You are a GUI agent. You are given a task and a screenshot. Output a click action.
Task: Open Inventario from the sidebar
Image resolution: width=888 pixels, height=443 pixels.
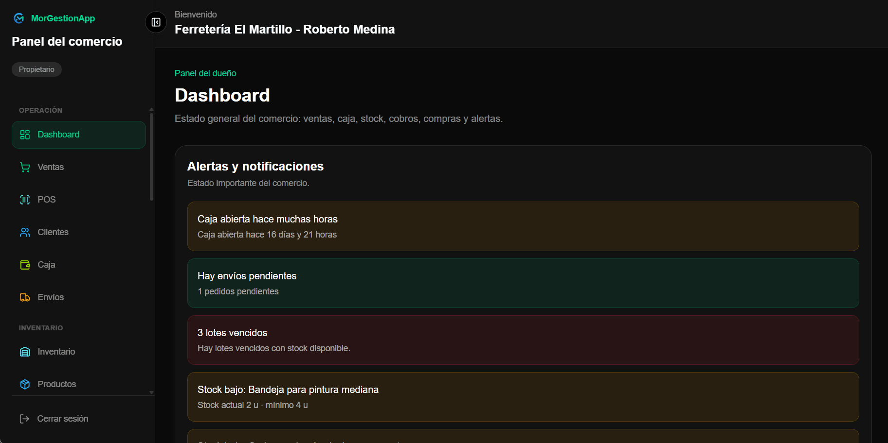79,352
